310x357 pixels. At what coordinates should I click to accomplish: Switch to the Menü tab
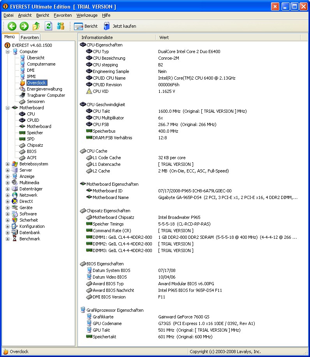(10, 37)
